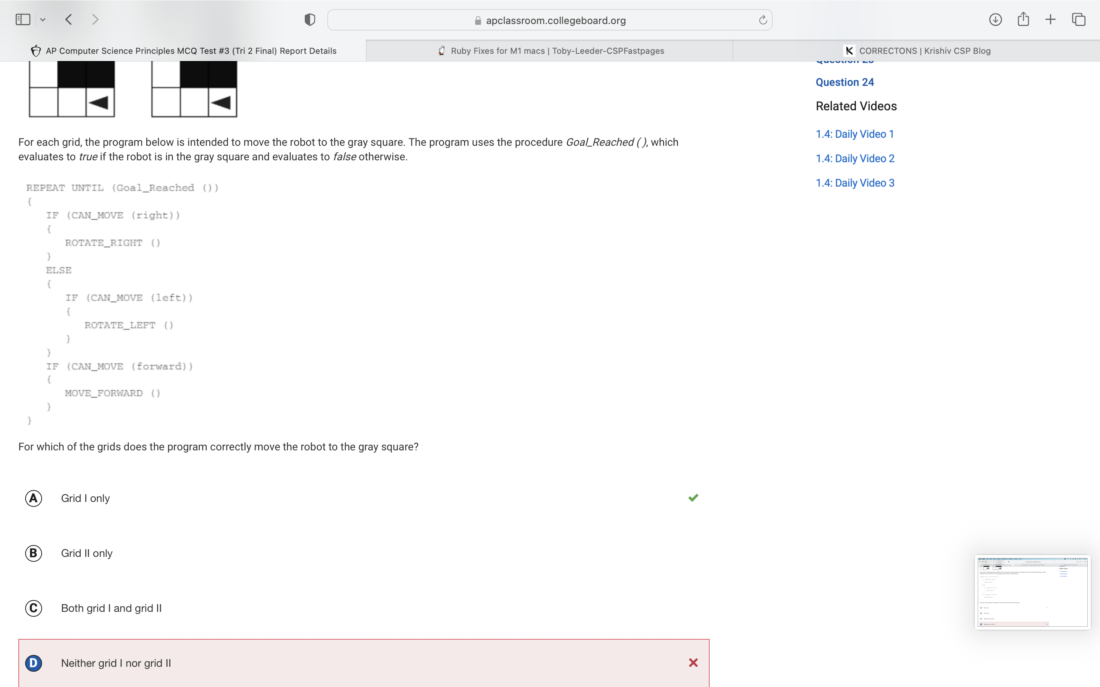Show Safari downloads
The width and height of the screenshot is (1100, 687).
click(995, 19)
